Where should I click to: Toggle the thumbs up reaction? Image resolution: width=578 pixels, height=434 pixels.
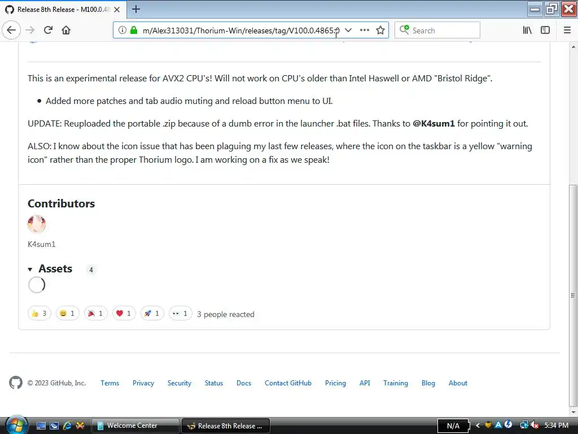tap(40, 313)
